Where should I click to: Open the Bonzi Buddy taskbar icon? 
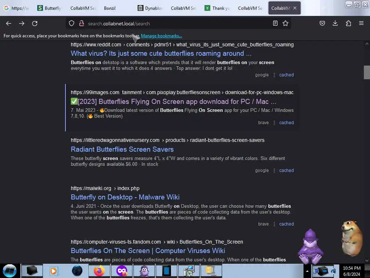coord(144,271)
